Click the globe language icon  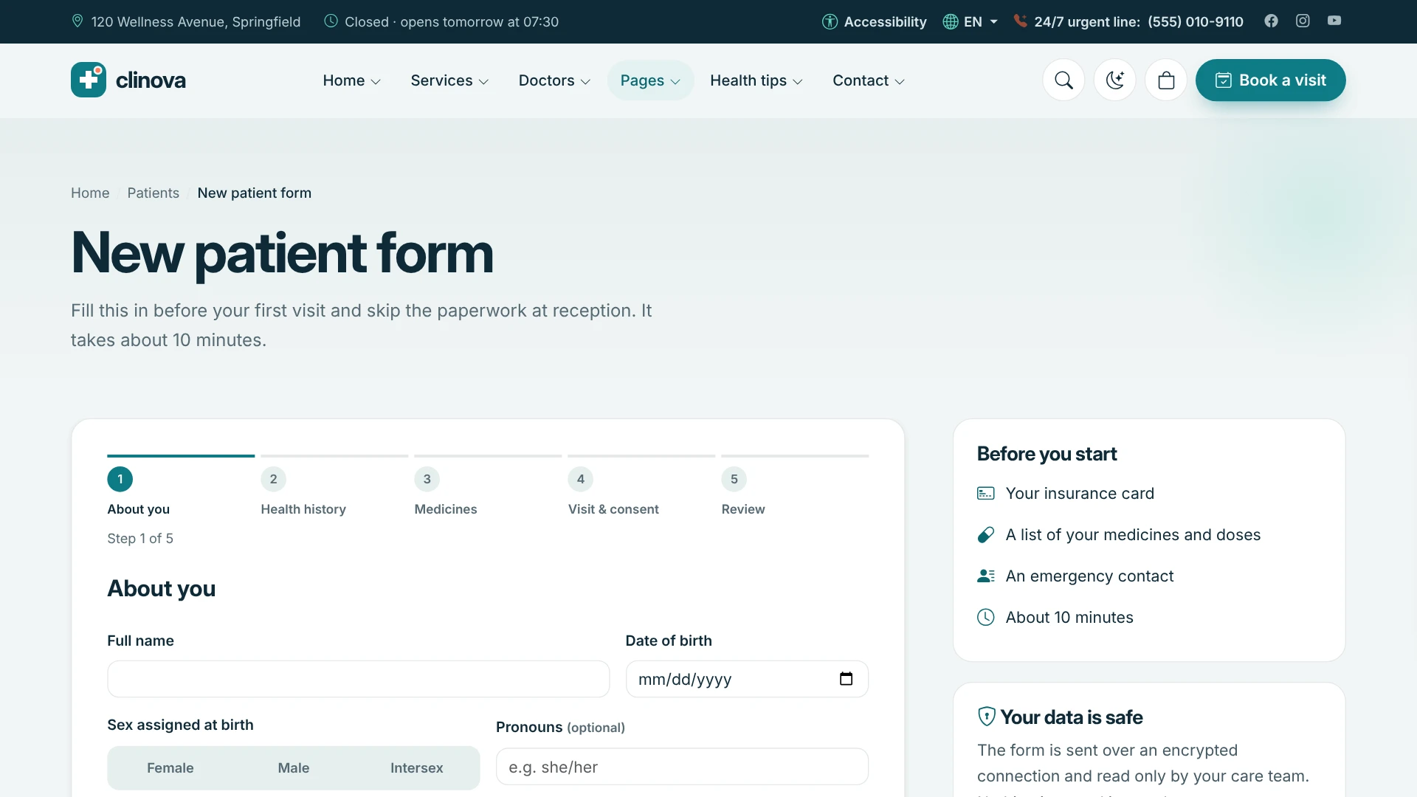[951, 21]
